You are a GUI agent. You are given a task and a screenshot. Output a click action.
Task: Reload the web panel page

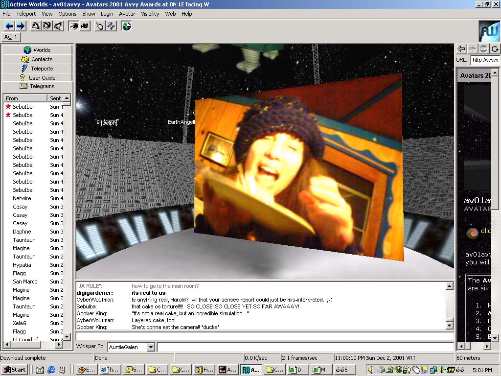pyautogui.click(x=495, y=48)
